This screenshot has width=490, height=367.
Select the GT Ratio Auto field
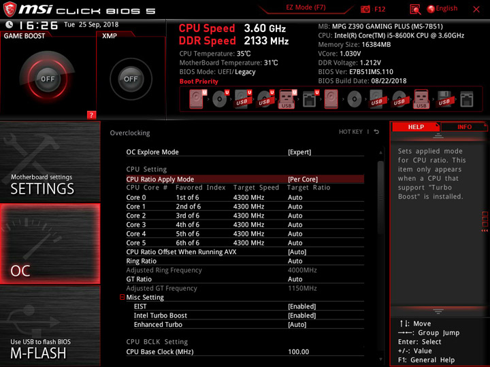coord(295,279)
